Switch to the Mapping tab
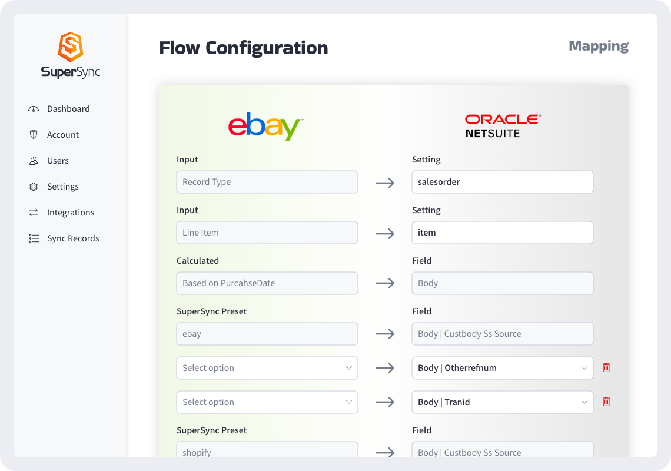This screenshot has height=471, width=671. click(599, 46)
